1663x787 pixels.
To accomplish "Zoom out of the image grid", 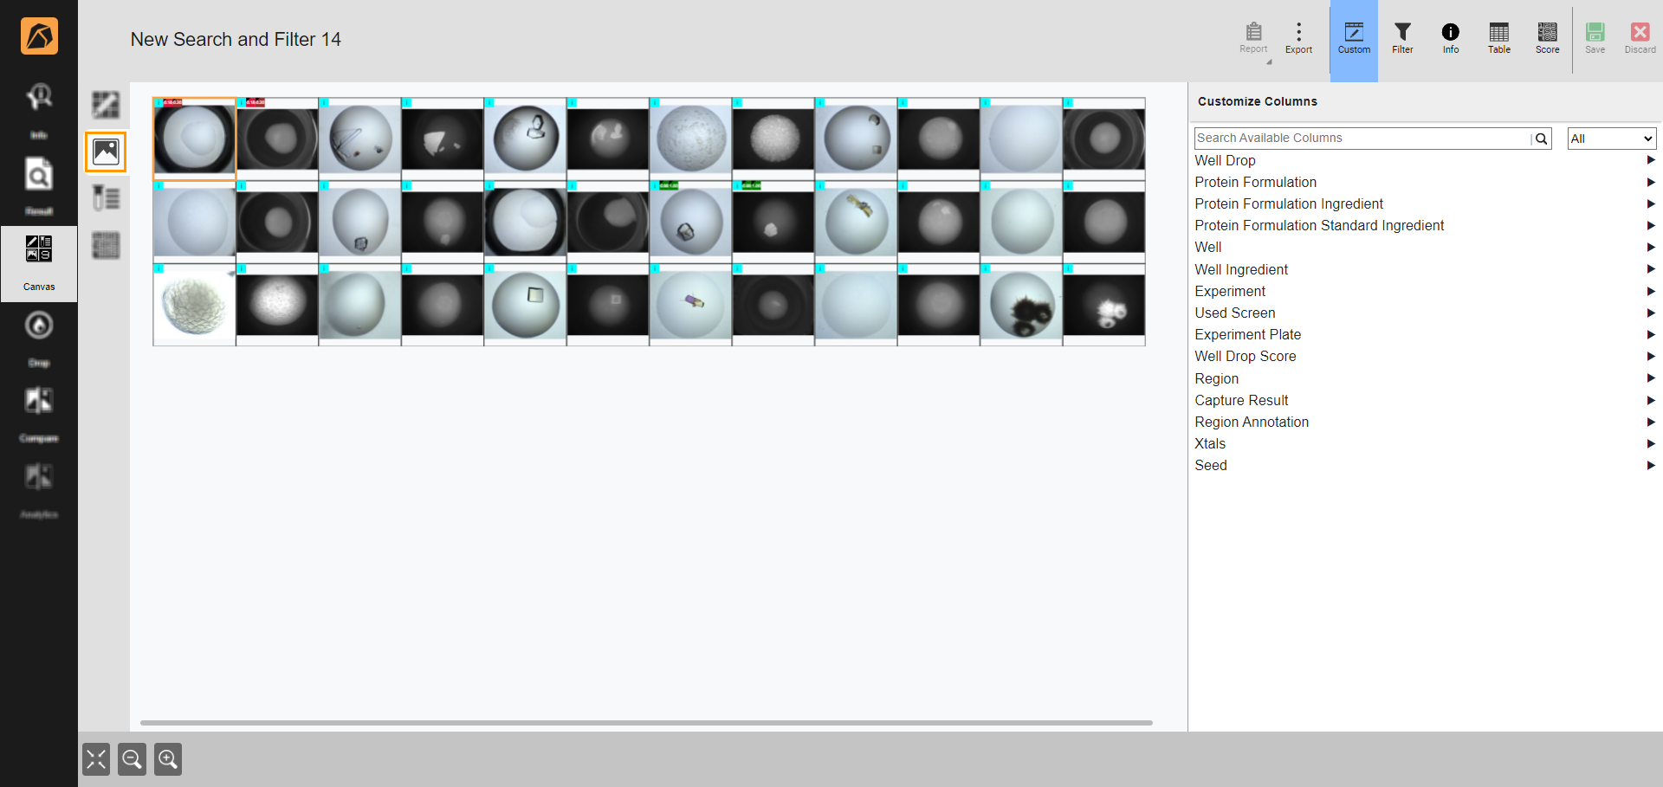I will [132, 759].
